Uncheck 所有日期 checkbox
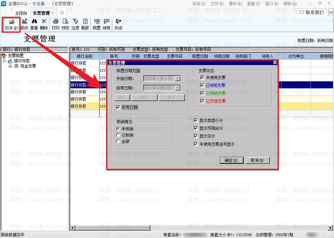Screen dimensions: 334x238 click(118, 107)
